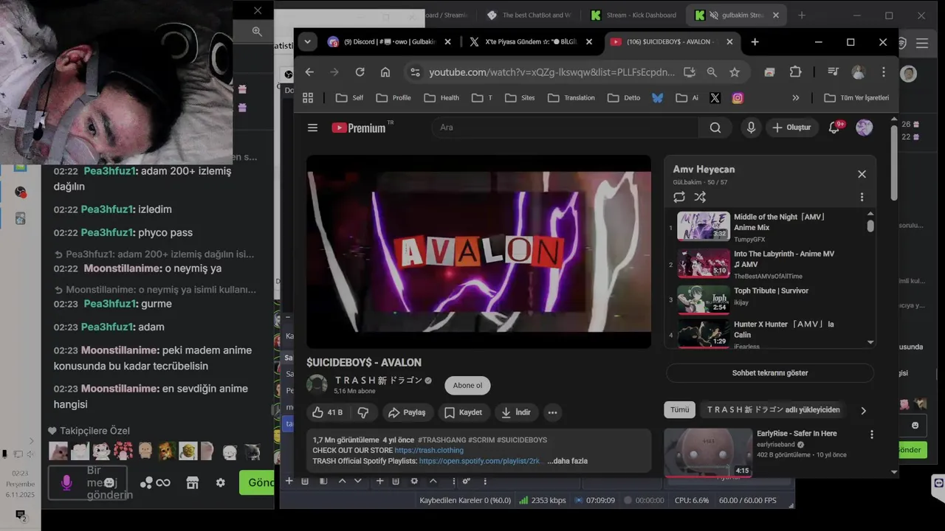
Task: Open the Translation bookmarks folder
Action: coord(571,97)
